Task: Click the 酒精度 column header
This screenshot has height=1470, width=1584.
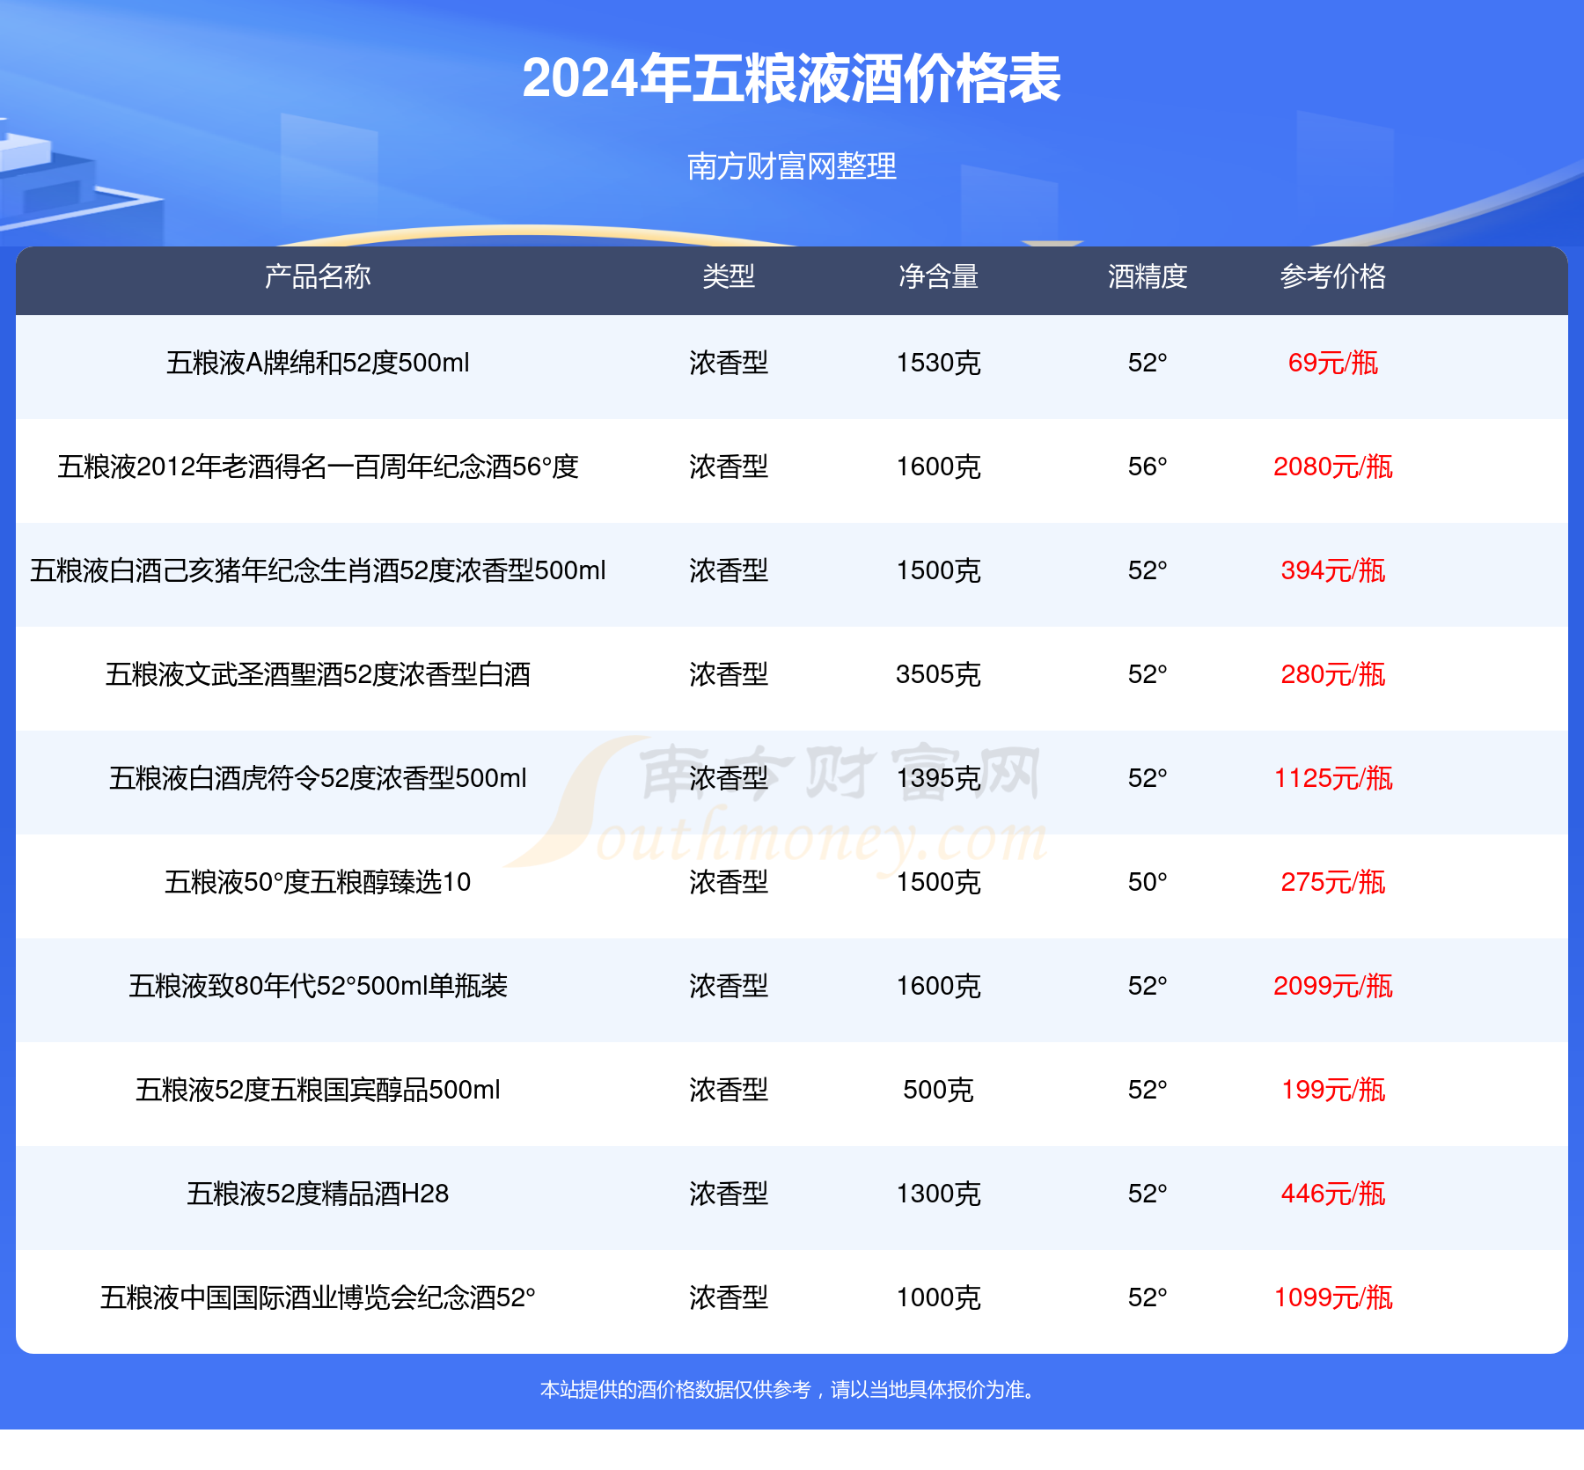Action: click(1148, 276)
